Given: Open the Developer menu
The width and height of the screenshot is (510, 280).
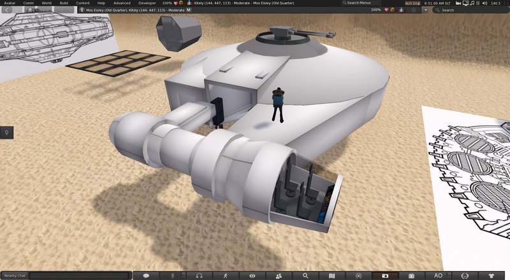Looking at the screenshot, I should click(x=147, y=3).
